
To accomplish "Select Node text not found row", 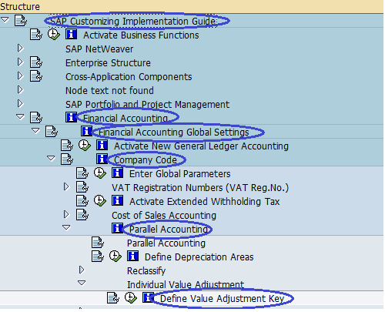I will [109, 91].
